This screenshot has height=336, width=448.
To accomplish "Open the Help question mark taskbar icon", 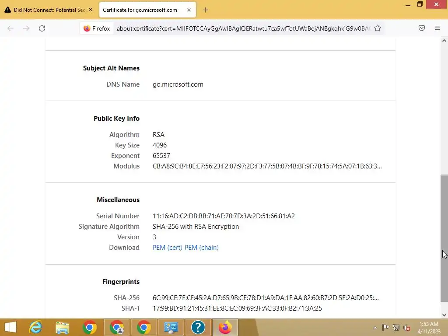I will [198, 327].
